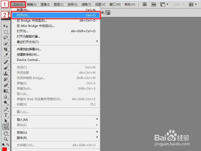
Task: Select the Zoom tool
Action: pyautogui.click(x=6, y=139)
